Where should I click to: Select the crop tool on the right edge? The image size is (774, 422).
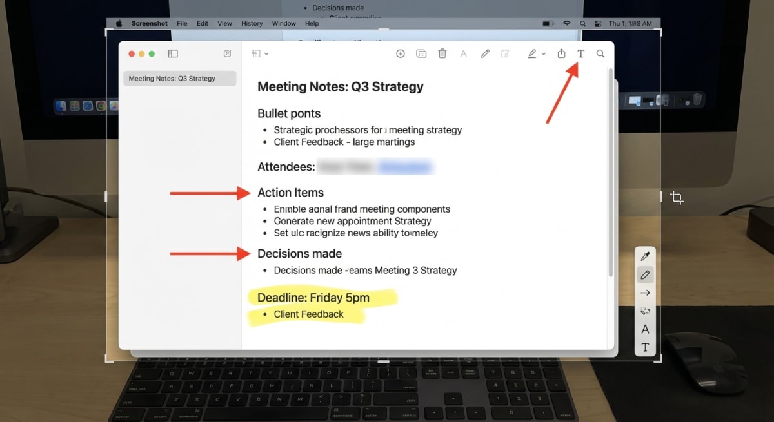click(x=677, y=198)
